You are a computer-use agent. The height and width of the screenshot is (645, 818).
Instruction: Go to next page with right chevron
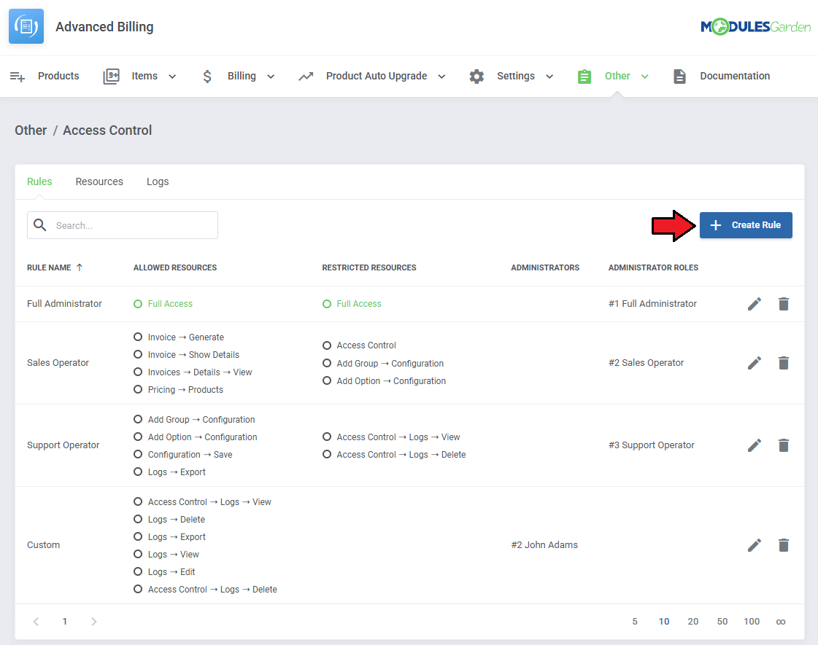94,622
